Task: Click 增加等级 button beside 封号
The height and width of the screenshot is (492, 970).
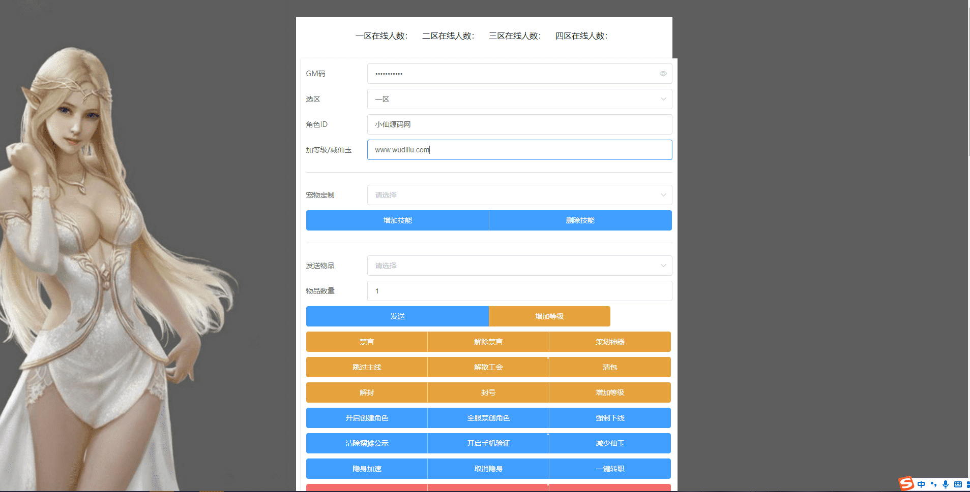Action: coord(610,392)
